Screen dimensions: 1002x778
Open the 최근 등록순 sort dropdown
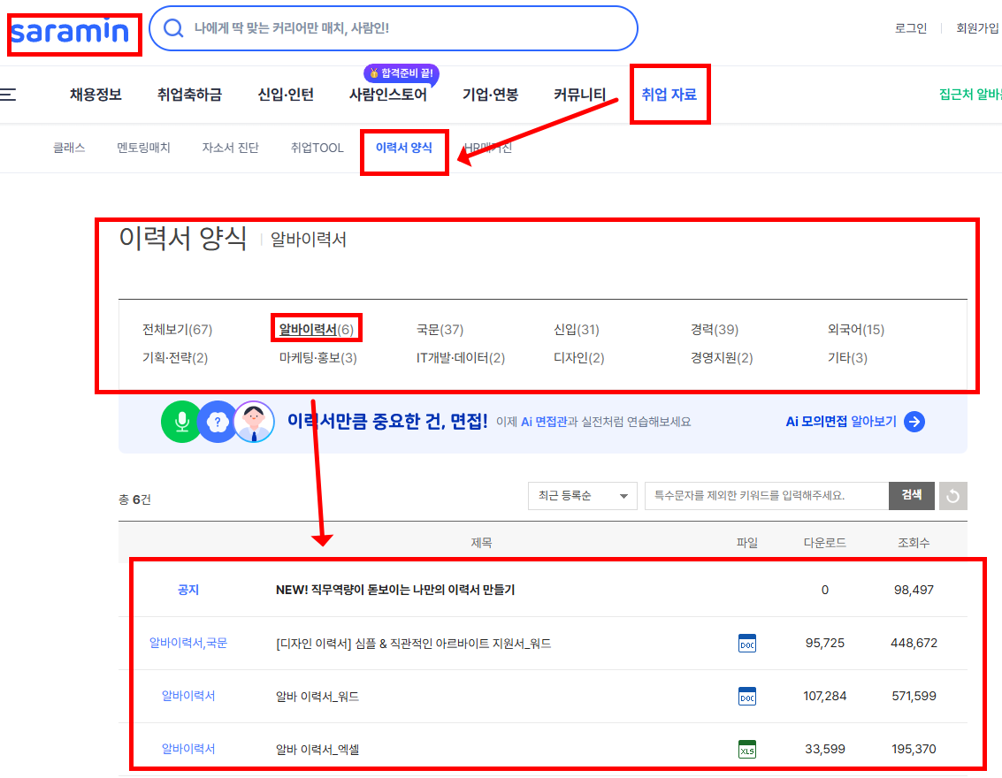click(583, 496)
